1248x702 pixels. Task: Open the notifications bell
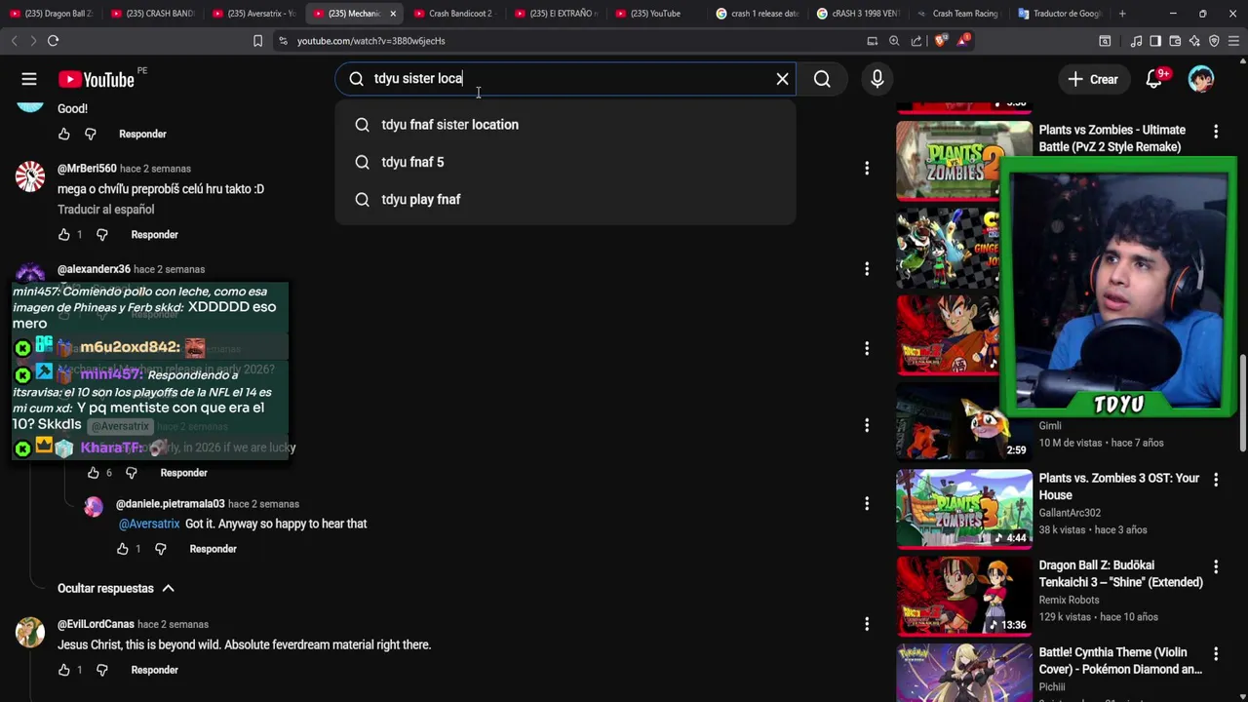(1154, 79)
